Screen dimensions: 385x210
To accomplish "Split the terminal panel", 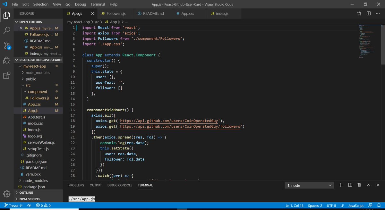I will 350,185.
